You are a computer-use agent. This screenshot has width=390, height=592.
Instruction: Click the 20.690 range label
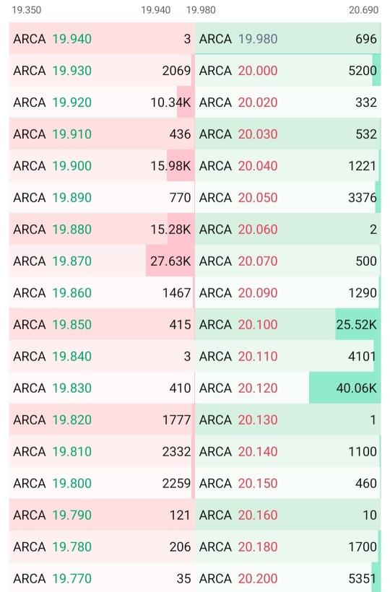click(x=363, y=10)
